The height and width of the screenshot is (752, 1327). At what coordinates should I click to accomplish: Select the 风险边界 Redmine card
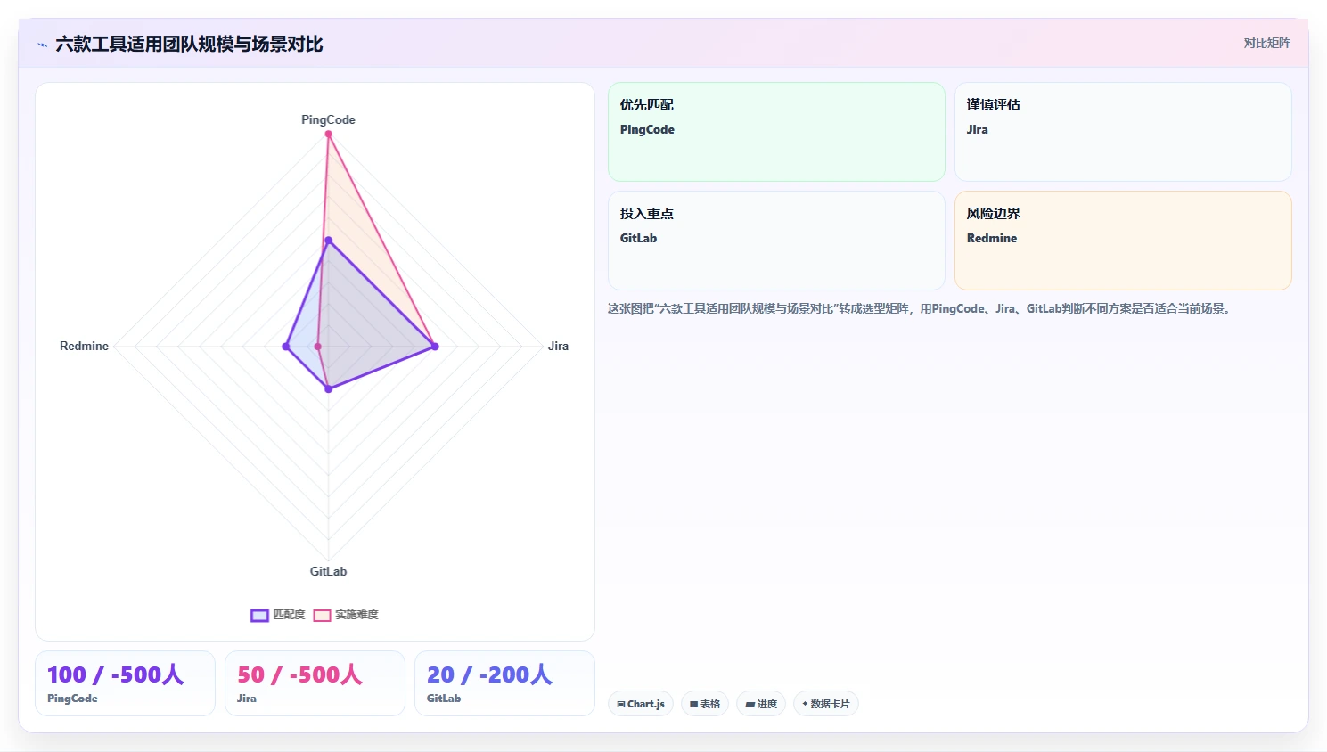tap(1123, 241)
